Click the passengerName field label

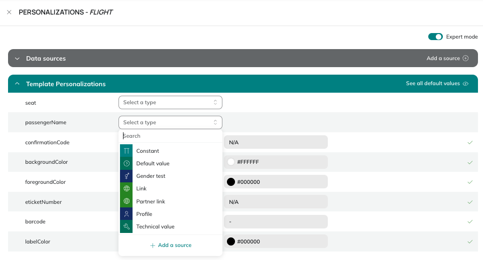(x=46, y=122)
